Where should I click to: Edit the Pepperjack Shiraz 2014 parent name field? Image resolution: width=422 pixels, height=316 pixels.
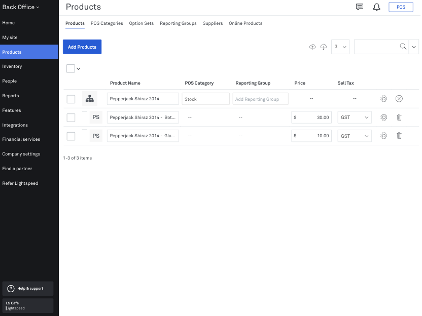tap(143, 99)
